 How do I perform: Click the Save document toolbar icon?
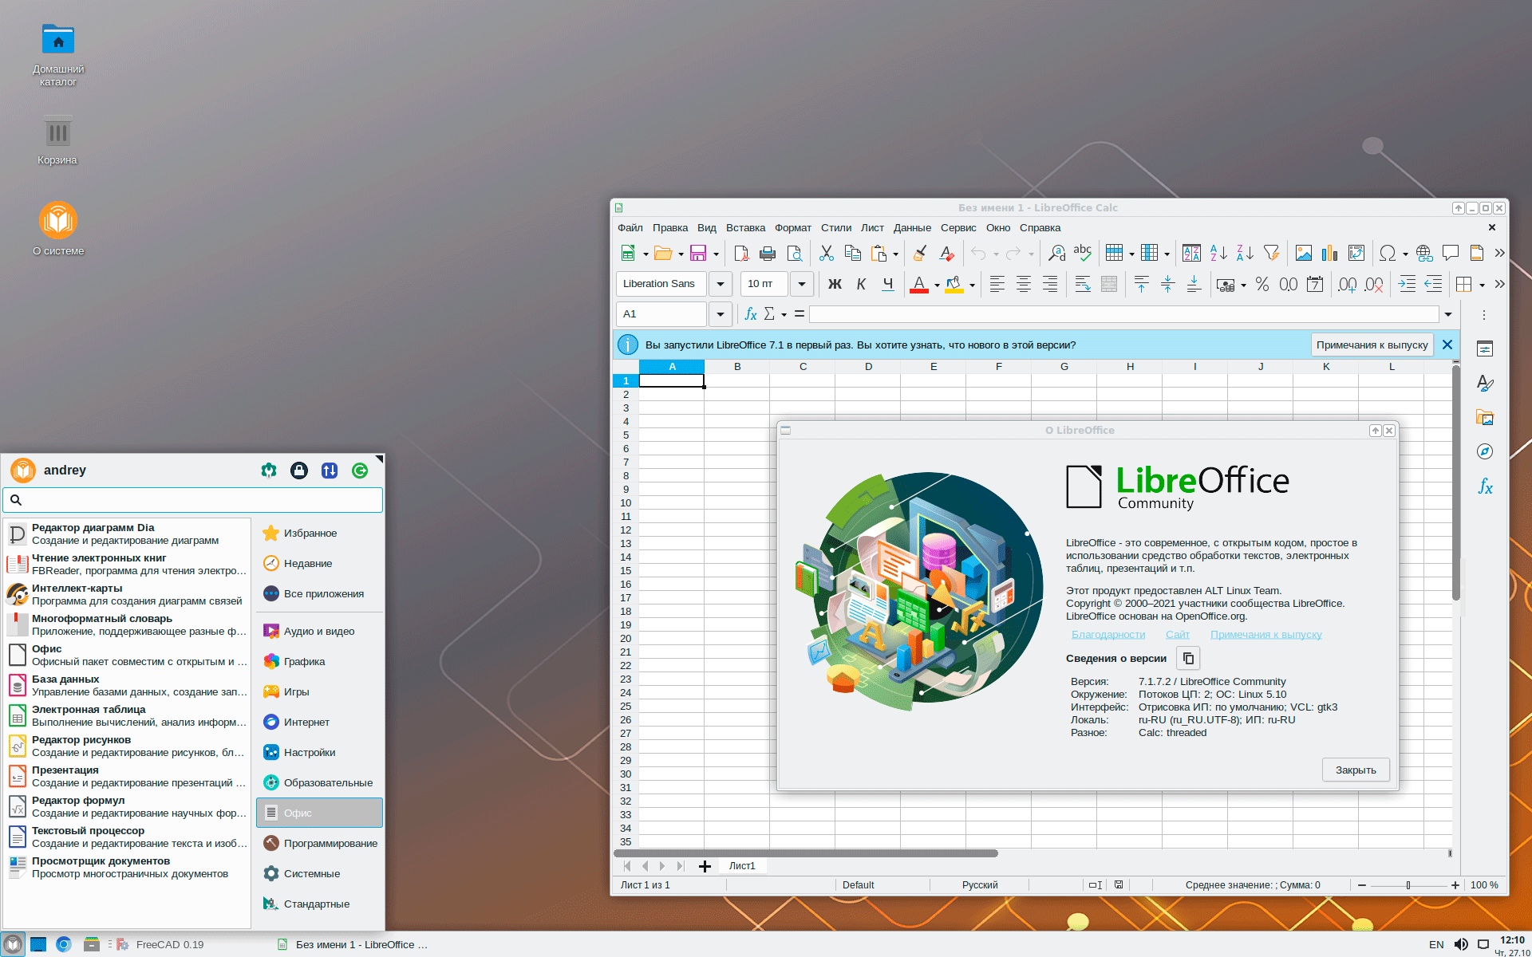(x=698, y=254)
